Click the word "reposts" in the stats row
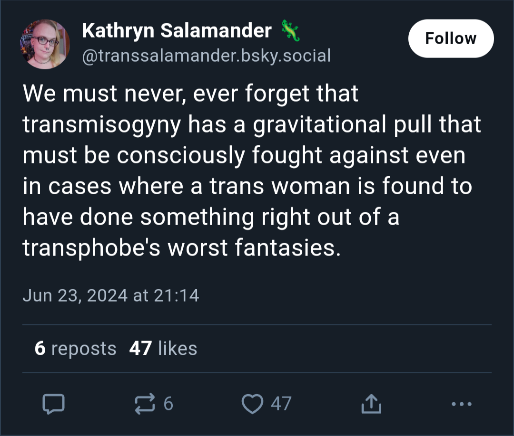Image resolution: width=514 pixels, height=436 pixels. 84,349
